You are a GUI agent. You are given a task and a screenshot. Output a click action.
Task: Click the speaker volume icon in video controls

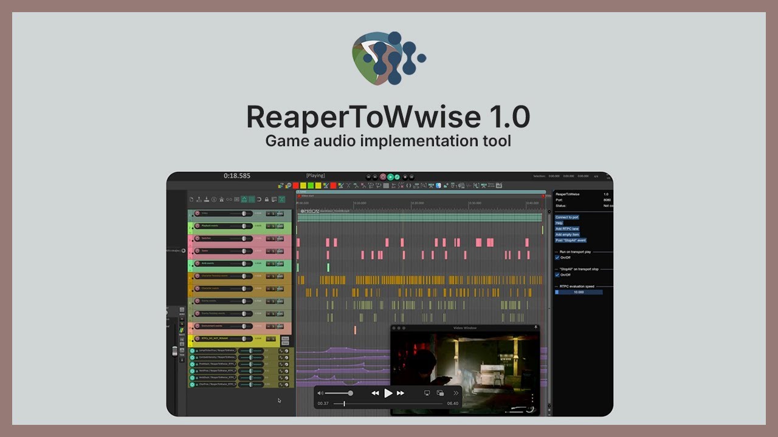click(320, 393)
